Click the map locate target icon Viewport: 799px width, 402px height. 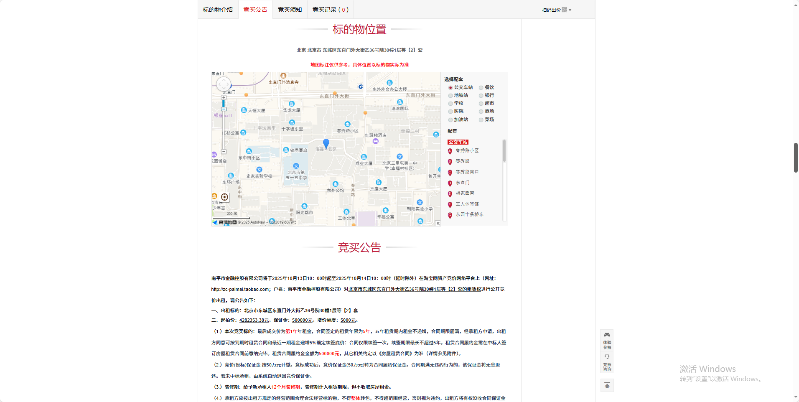224,197
